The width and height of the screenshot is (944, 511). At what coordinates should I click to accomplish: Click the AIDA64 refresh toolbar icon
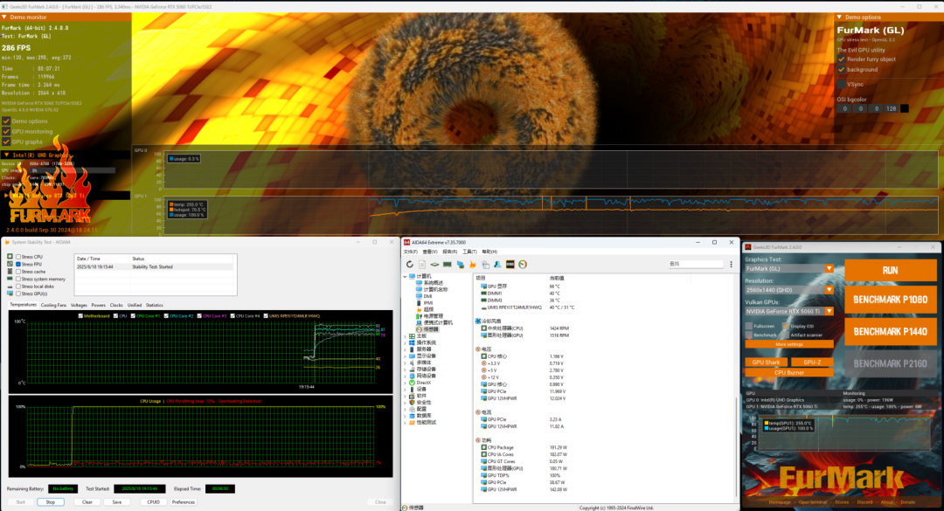(409, 264)
